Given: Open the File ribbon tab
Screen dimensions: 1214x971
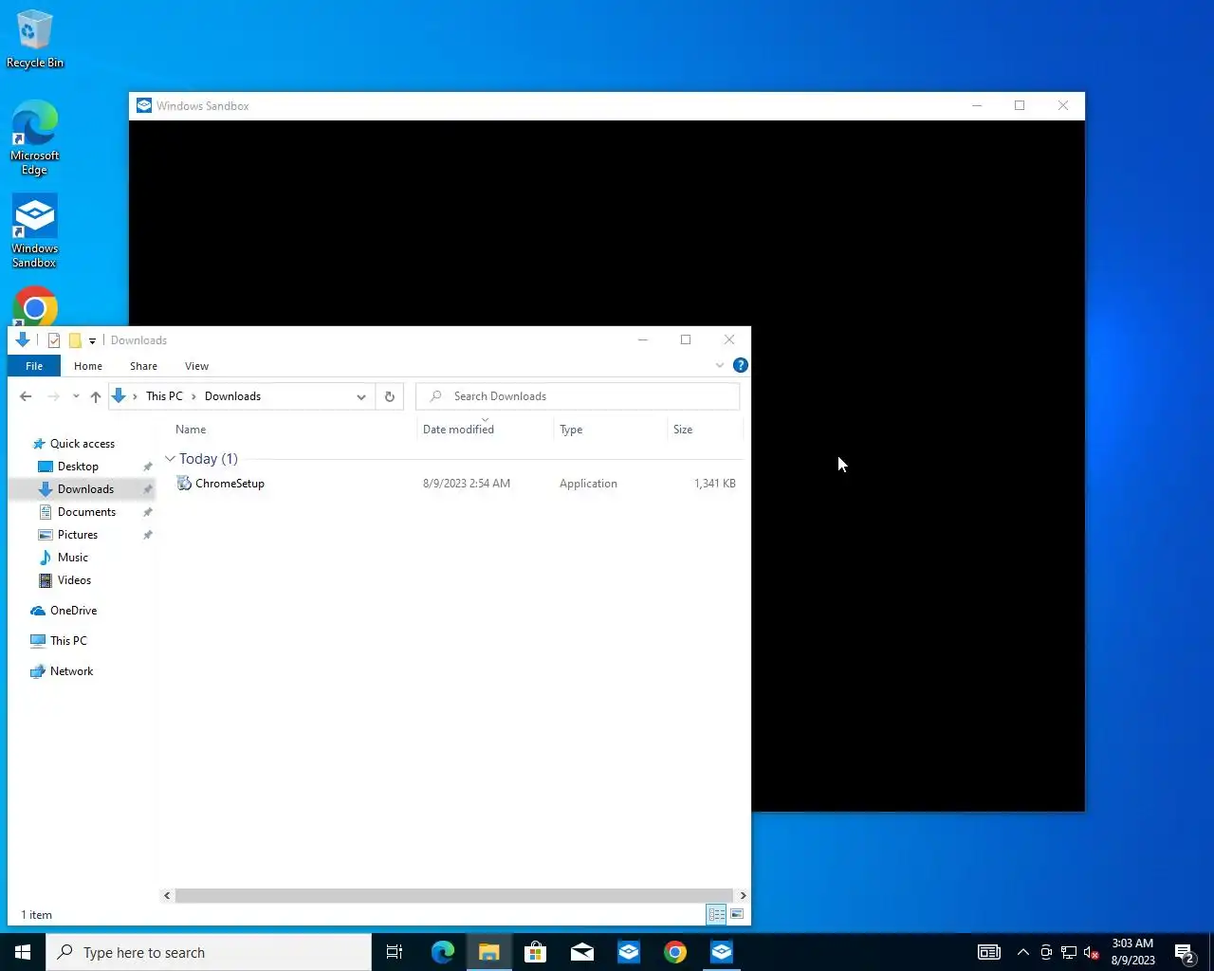Looking at the screenshot, I should tap(34, 366).
